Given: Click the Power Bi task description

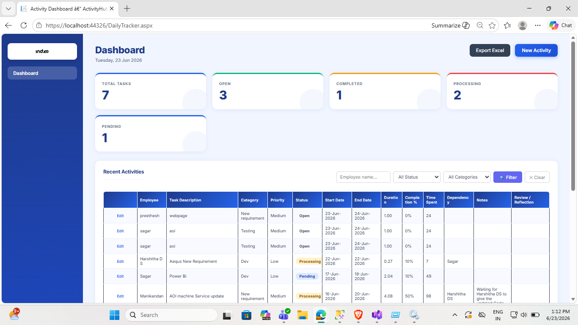Looking at the screenshot, I should coord(178,276).
